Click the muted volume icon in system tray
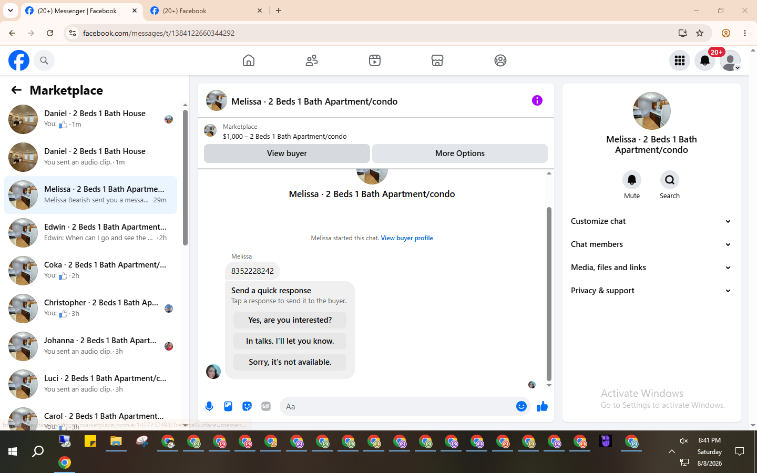Viewport: 757px width, 473px height. tap(684, 440)
